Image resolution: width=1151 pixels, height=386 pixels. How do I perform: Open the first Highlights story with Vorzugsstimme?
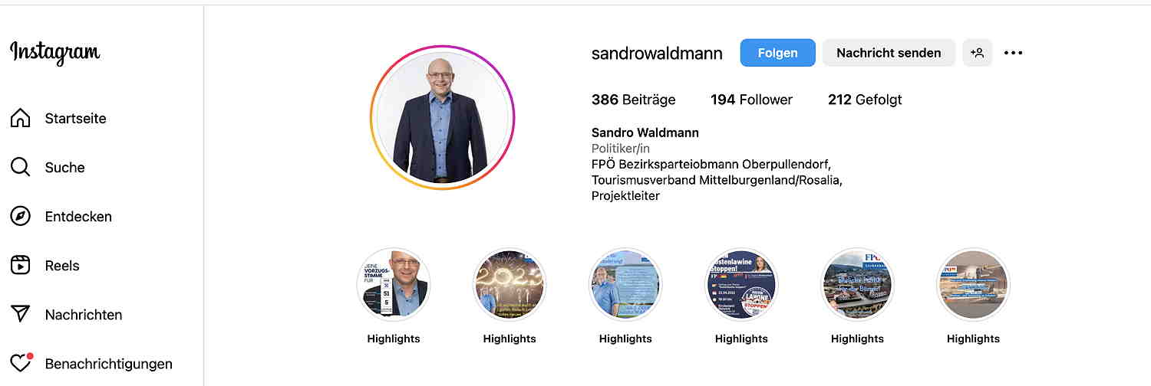click(x=394, y=284)
